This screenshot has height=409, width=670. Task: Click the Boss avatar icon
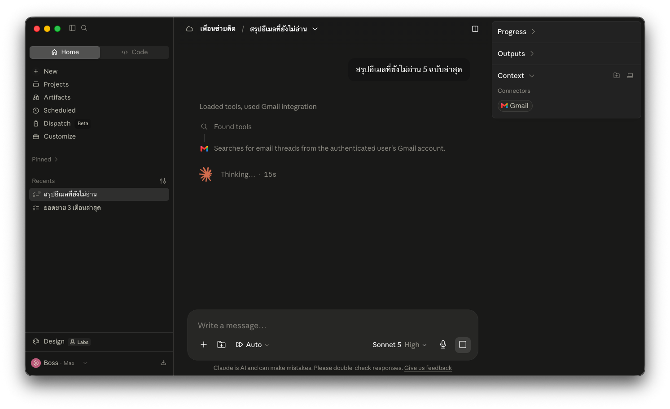click(x=36, y=363)
